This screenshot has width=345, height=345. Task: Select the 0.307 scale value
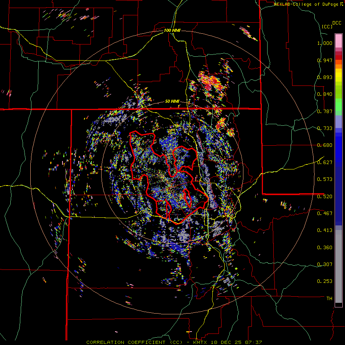(x=325, y=264)
